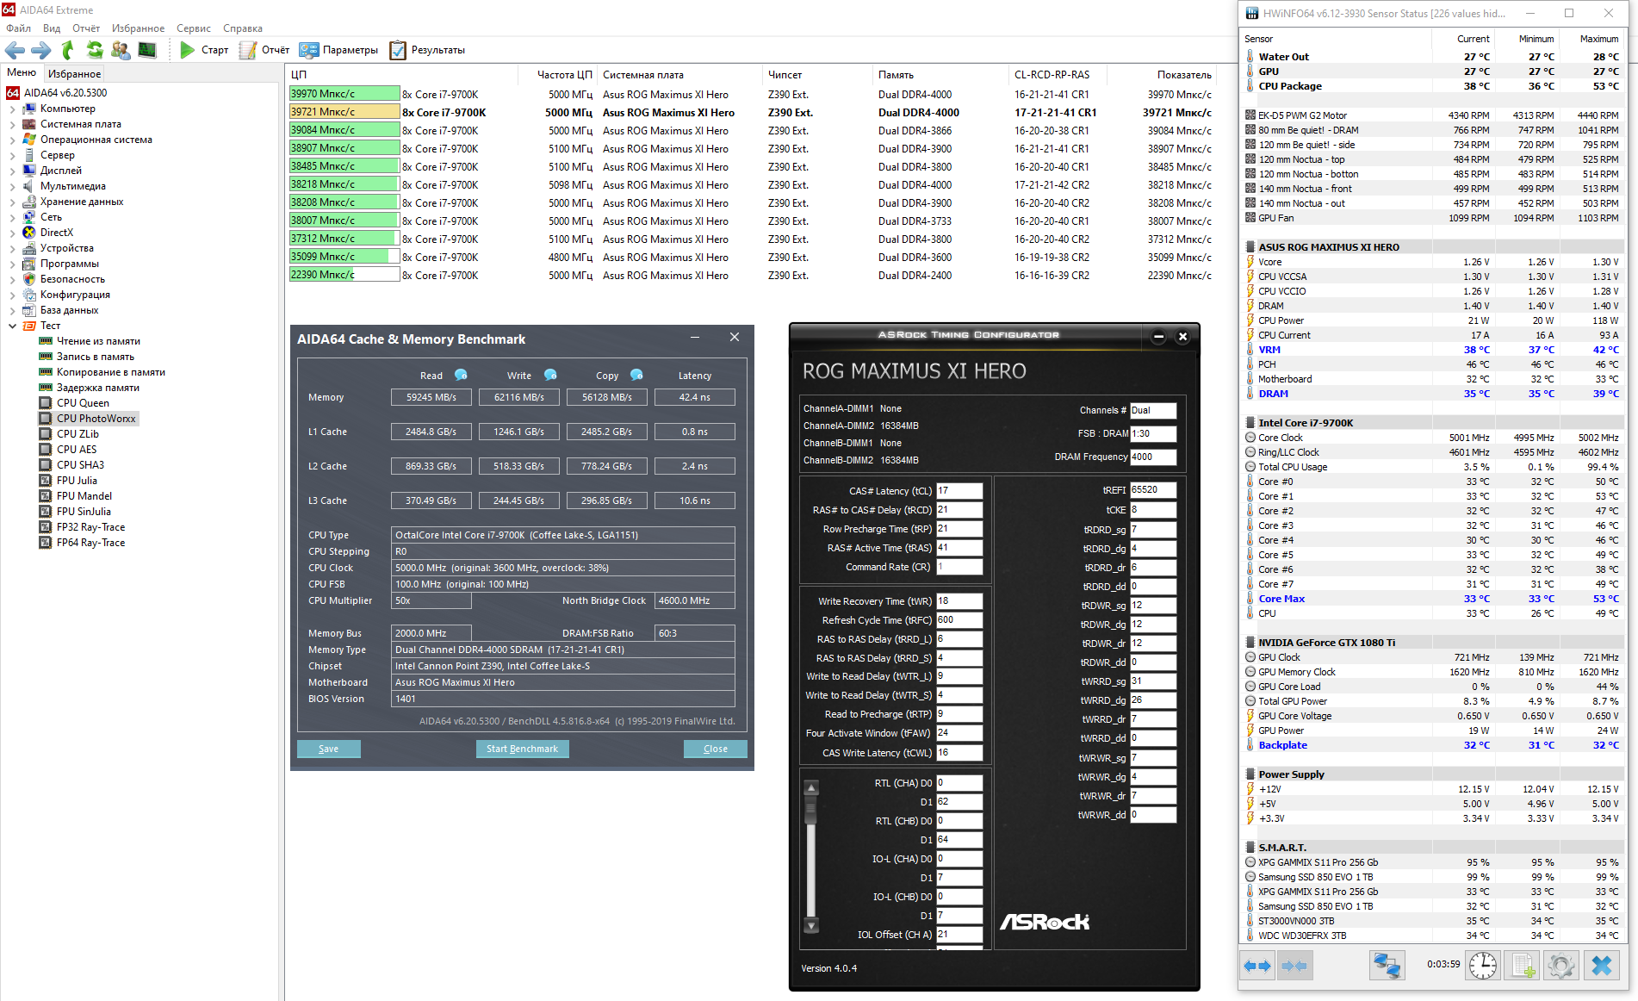
Task: Select CPU PhotoWorxx test in the tree
Action: point(96,419)
